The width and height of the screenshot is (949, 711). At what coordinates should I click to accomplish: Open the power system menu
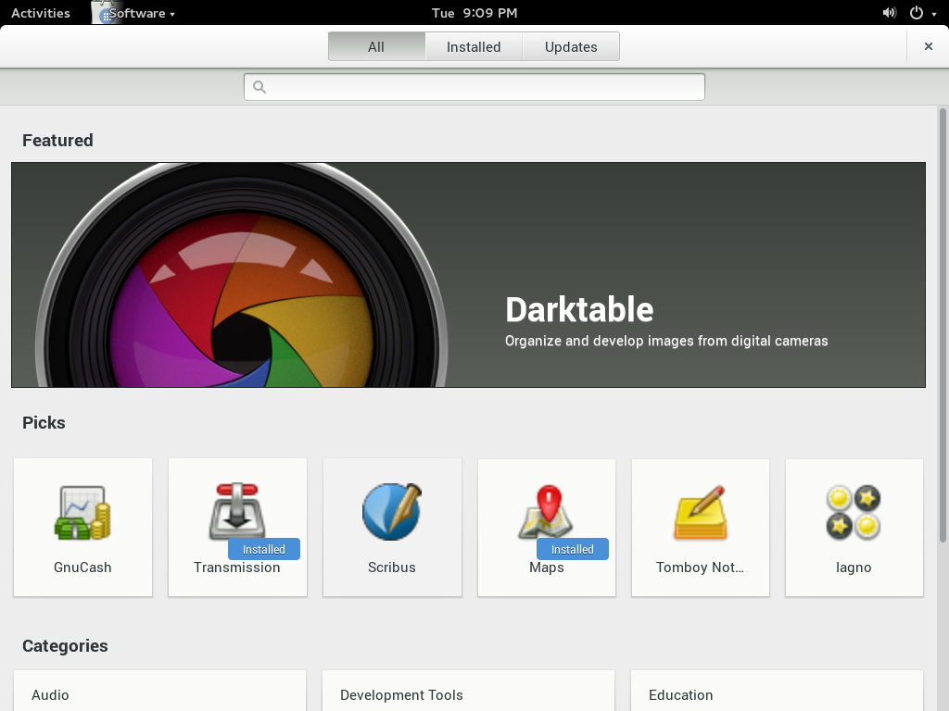coord(923,13)
